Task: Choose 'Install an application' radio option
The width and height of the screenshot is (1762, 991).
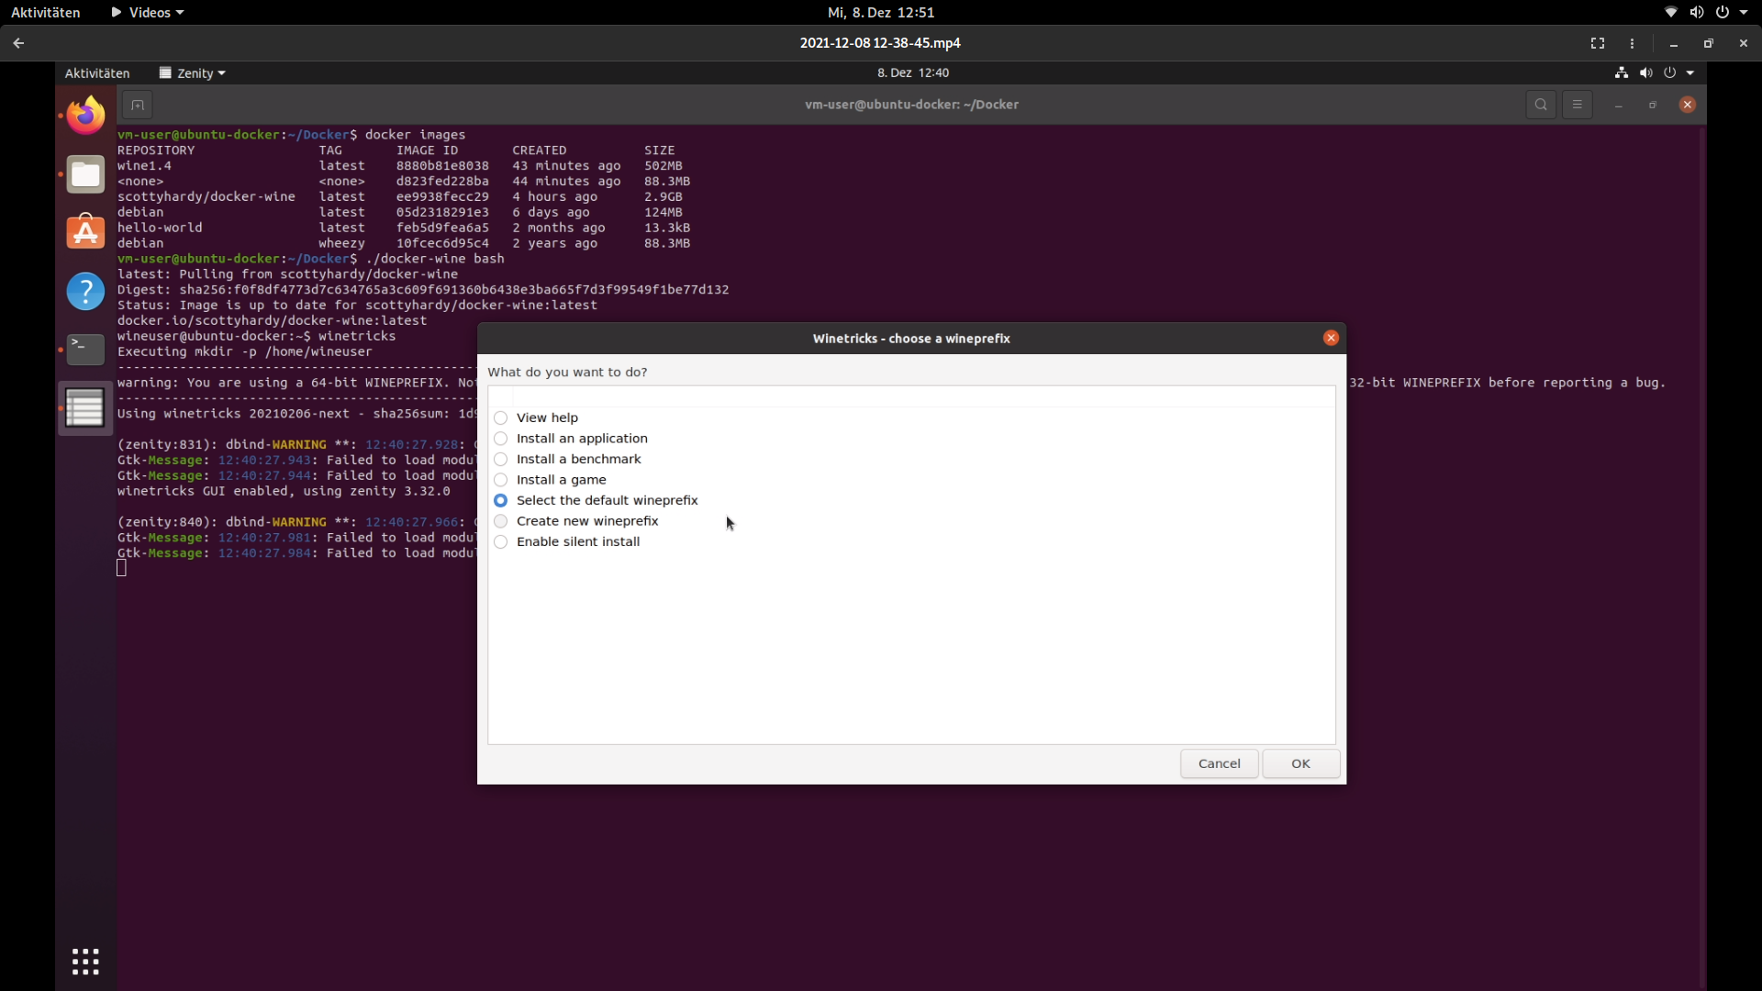Action: 501,439
